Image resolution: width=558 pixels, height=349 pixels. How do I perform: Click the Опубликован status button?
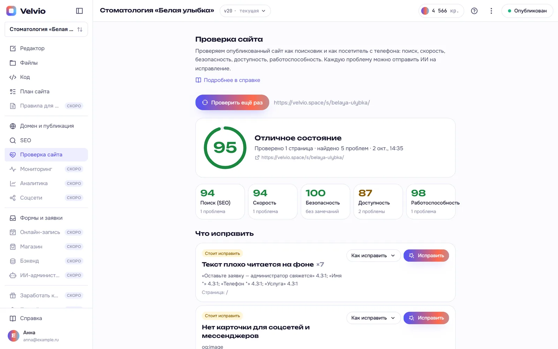coord(527,11)
